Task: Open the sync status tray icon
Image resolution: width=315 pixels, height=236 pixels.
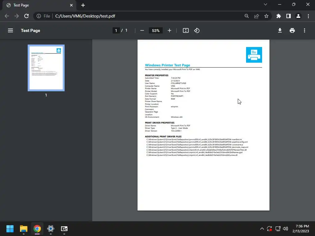Action: [x=269, y=229]
